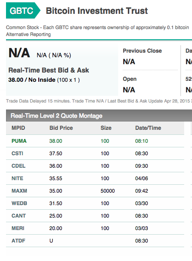Click the Real-Time Level 2 Quote Montage header

(56, 115)
